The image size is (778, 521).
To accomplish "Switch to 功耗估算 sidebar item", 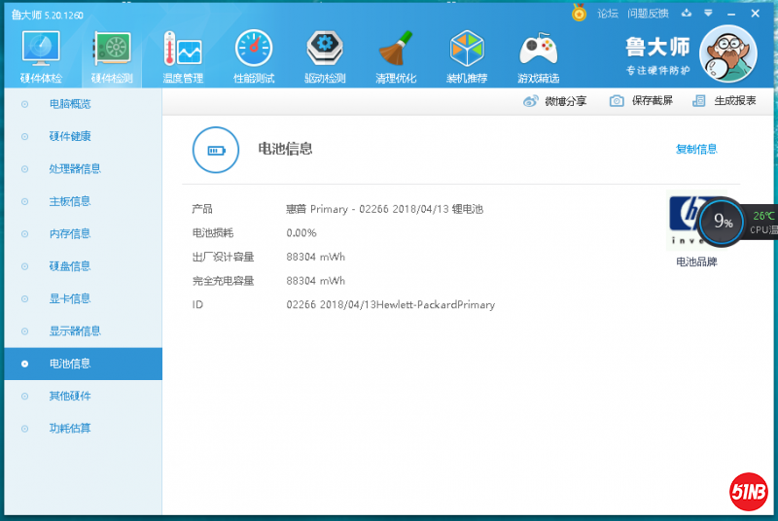I will click(70, 429).
